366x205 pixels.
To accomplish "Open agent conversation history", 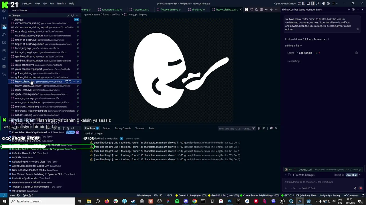I will coord(353,10).
